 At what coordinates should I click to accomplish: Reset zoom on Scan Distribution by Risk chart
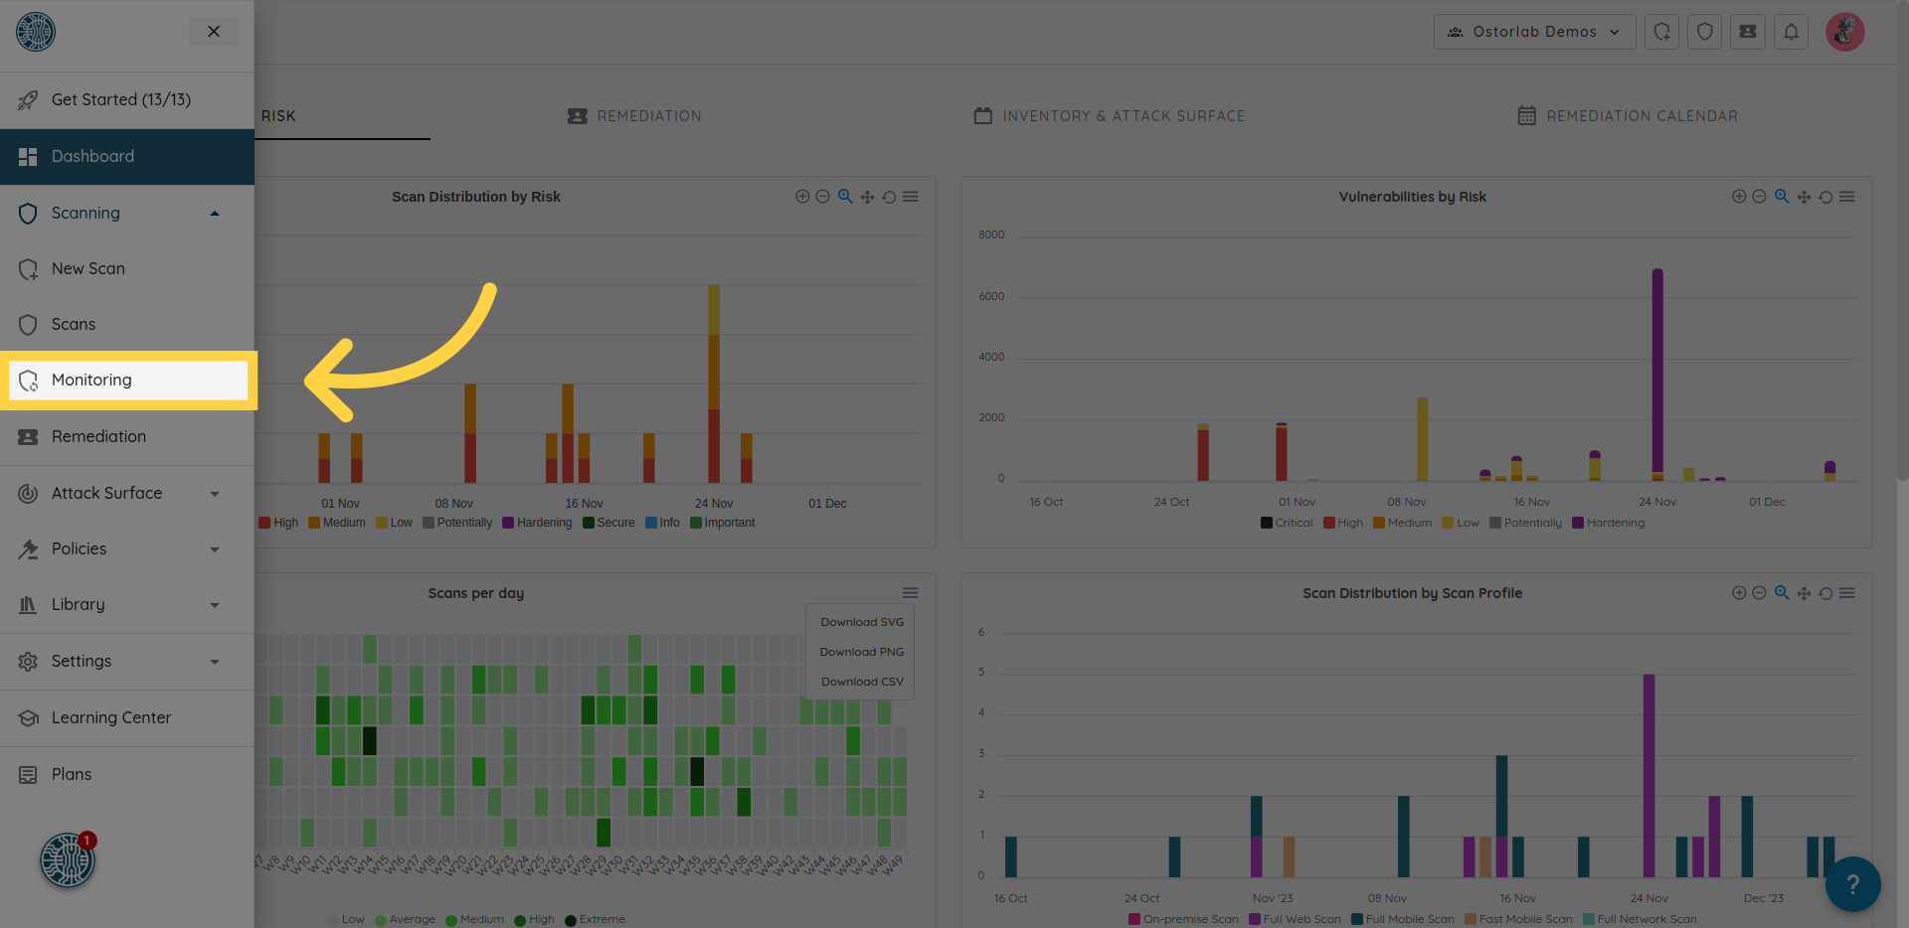pyautogui.click(x=889, y=197)
